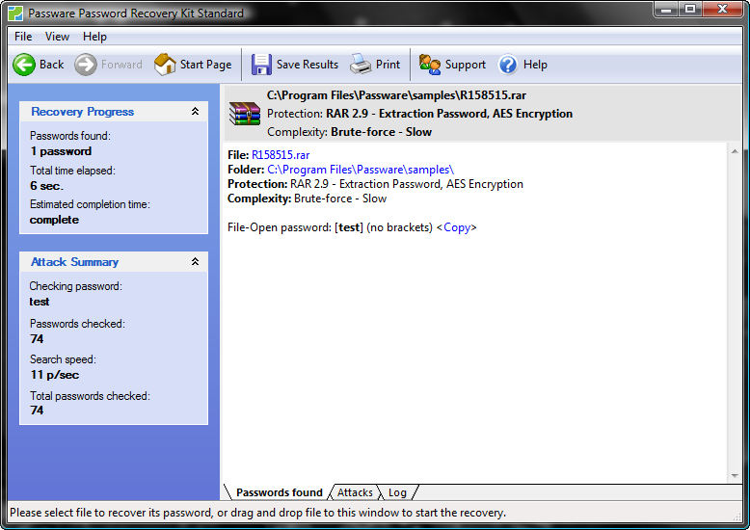750x530 pixels.
Task: Switch to the Passwords found tab
Action: point(280,492)
